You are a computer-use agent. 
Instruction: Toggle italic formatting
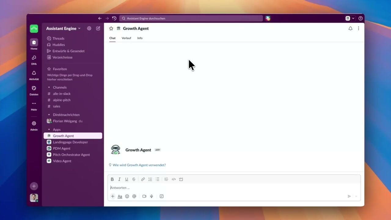coord(119,179)
